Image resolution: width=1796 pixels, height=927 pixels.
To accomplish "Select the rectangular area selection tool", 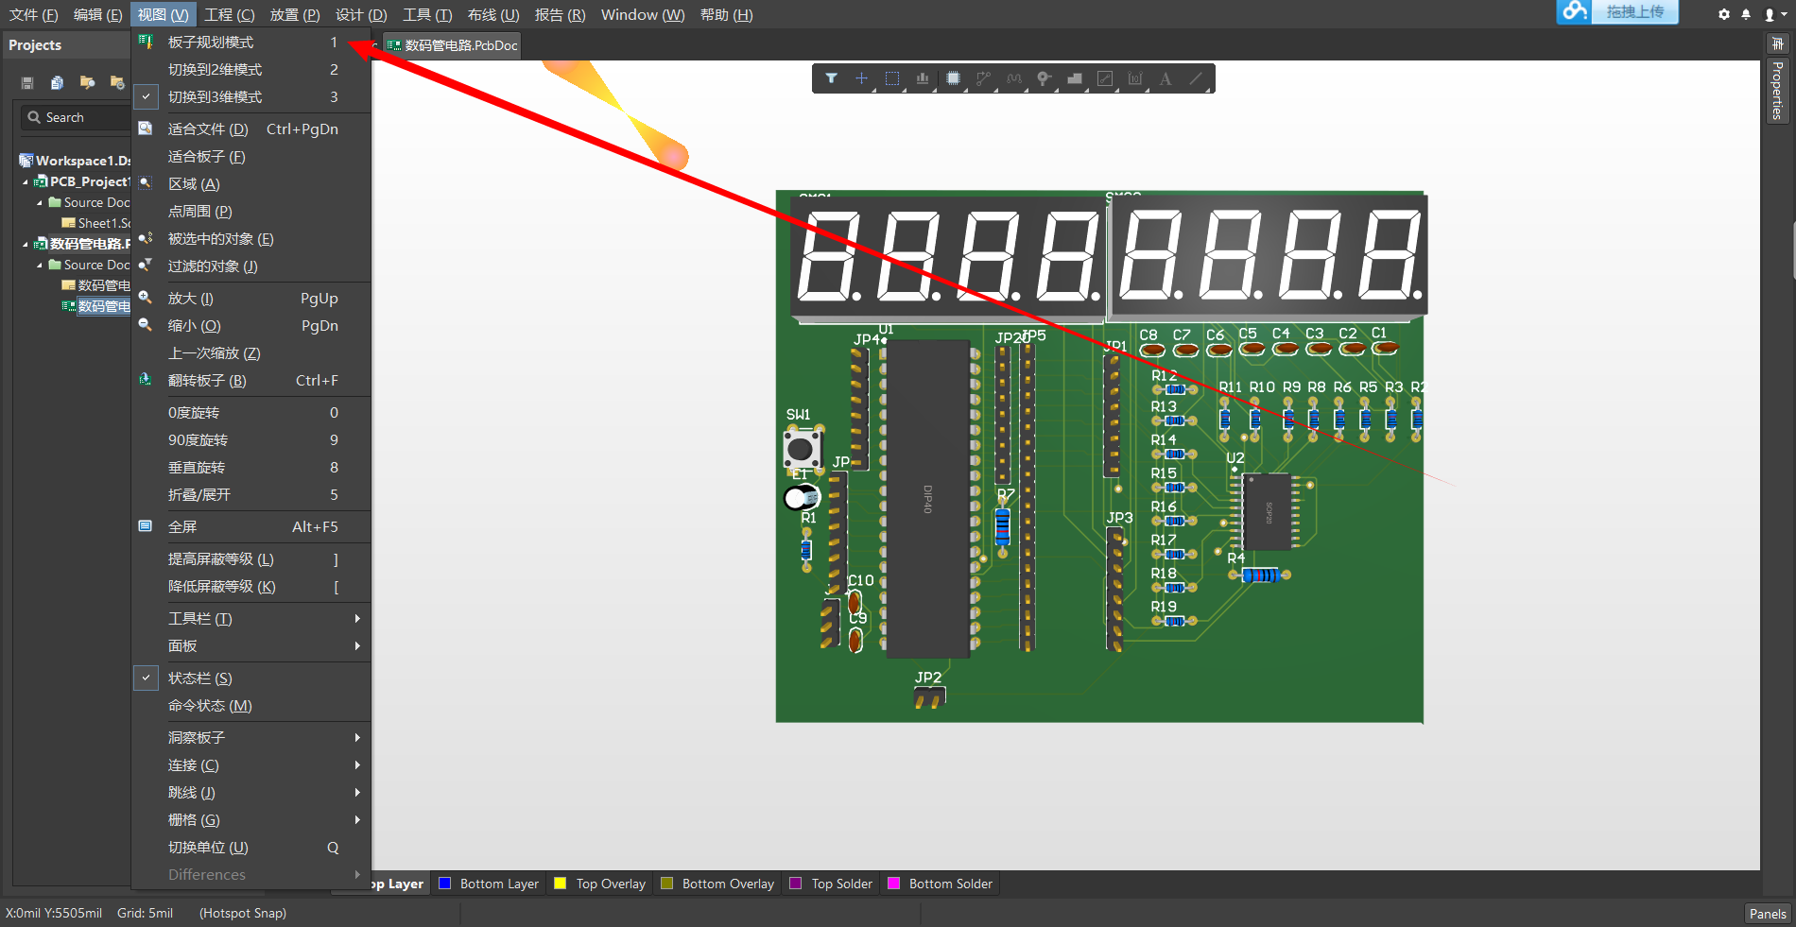I will click(x=892, y=79).
